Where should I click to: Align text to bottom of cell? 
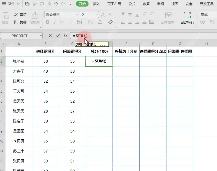click(x=137, y=15)
